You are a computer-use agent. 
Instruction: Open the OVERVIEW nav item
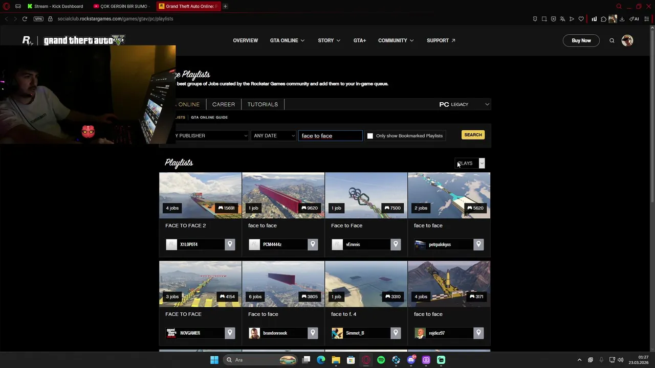click(x=245, y=40)
